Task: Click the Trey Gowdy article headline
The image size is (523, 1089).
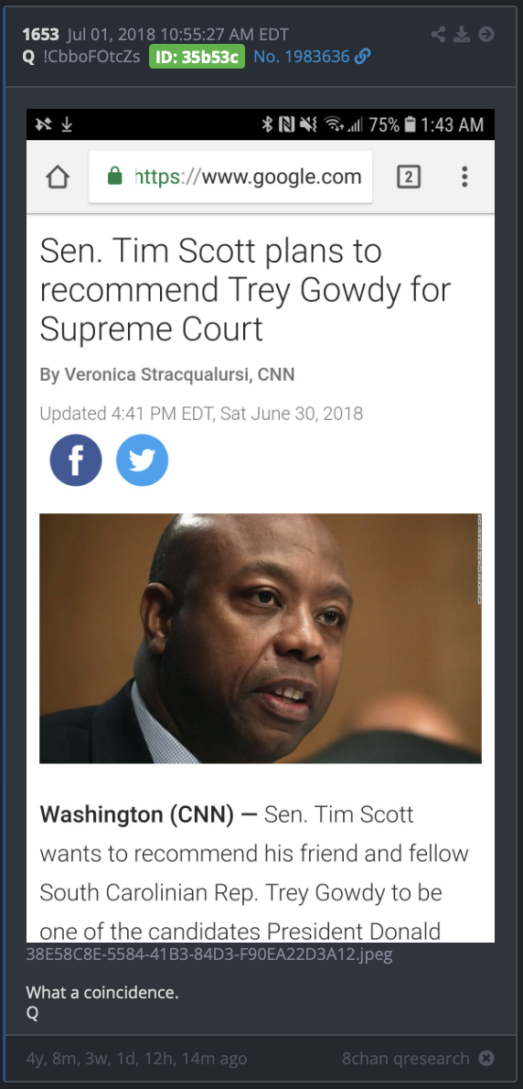Action: pyautogui.click(x=246, y=290)
